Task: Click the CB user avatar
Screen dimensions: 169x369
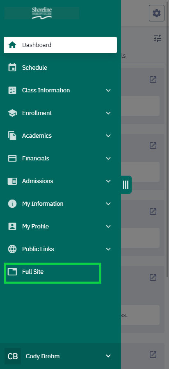Action: coord(13,356)
